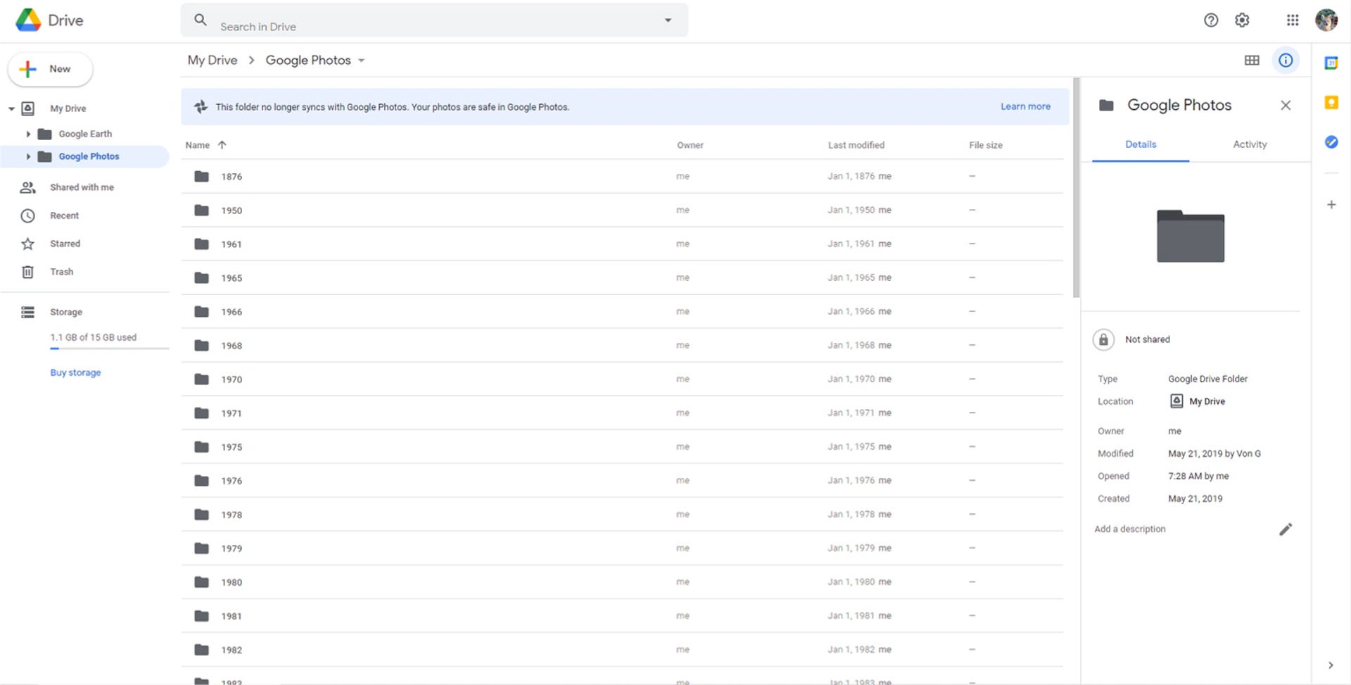Click the Add a description pencil icon

1286,529
